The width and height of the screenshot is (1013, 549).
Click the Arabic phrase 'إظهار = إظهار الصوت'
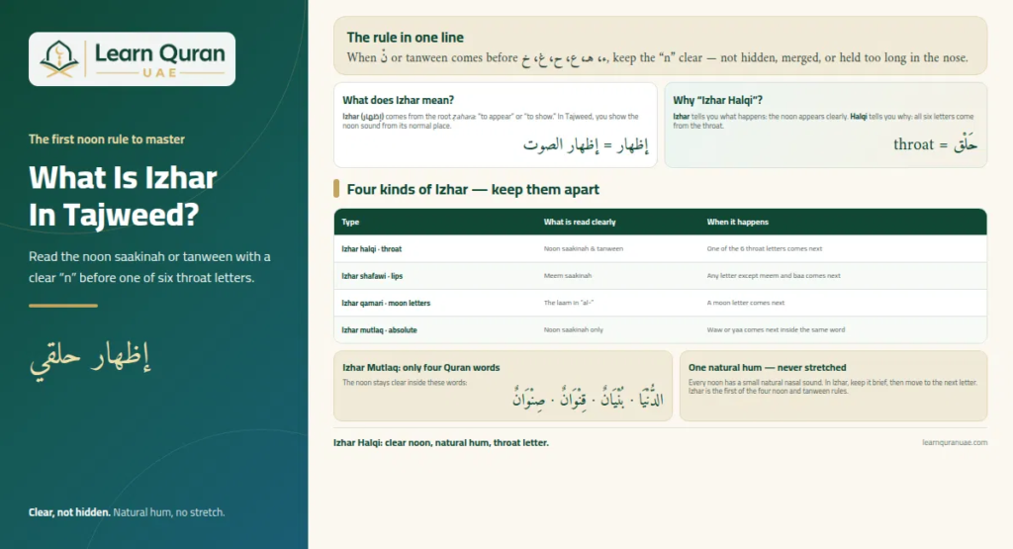[x=586, y=144]
